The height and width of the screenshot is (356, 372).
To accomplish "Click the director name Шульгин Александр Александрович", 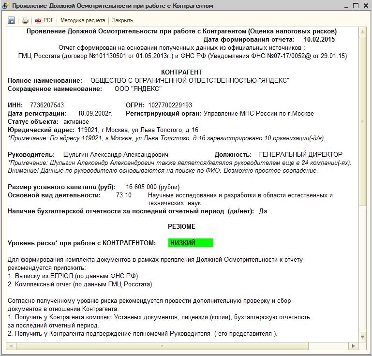I will [116, 155].
